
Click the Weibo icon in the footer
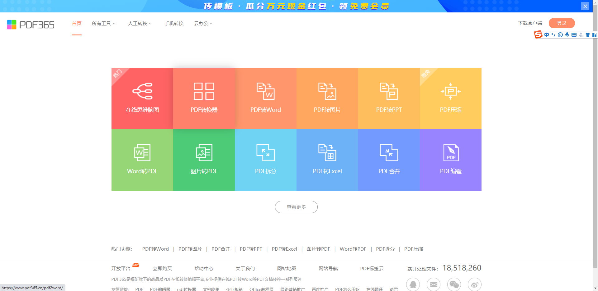pyautogui.click(x=475, y=284)
